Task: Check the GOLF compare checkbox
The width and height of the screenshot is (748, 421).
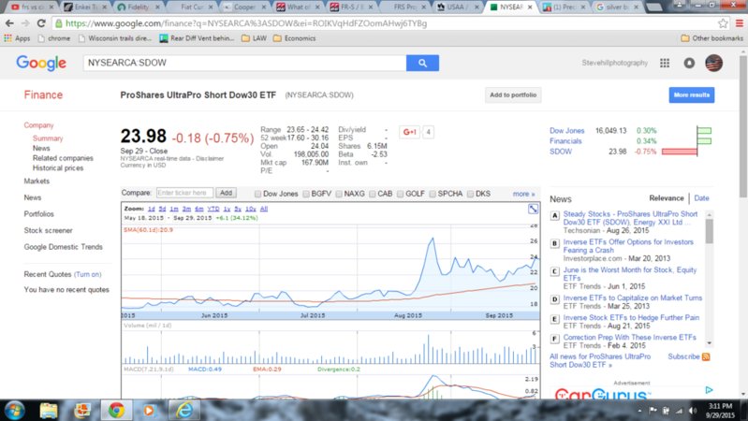Action: click(401, 194)
